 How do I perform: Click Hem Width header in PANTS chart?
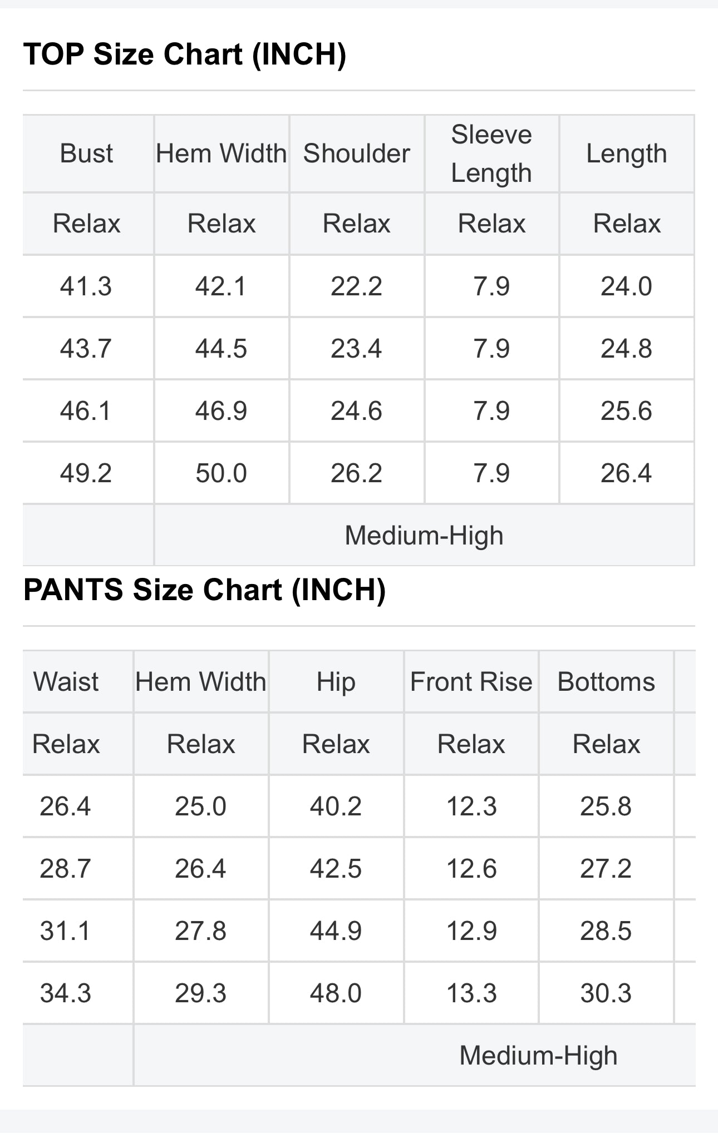(x=201, y=682)
